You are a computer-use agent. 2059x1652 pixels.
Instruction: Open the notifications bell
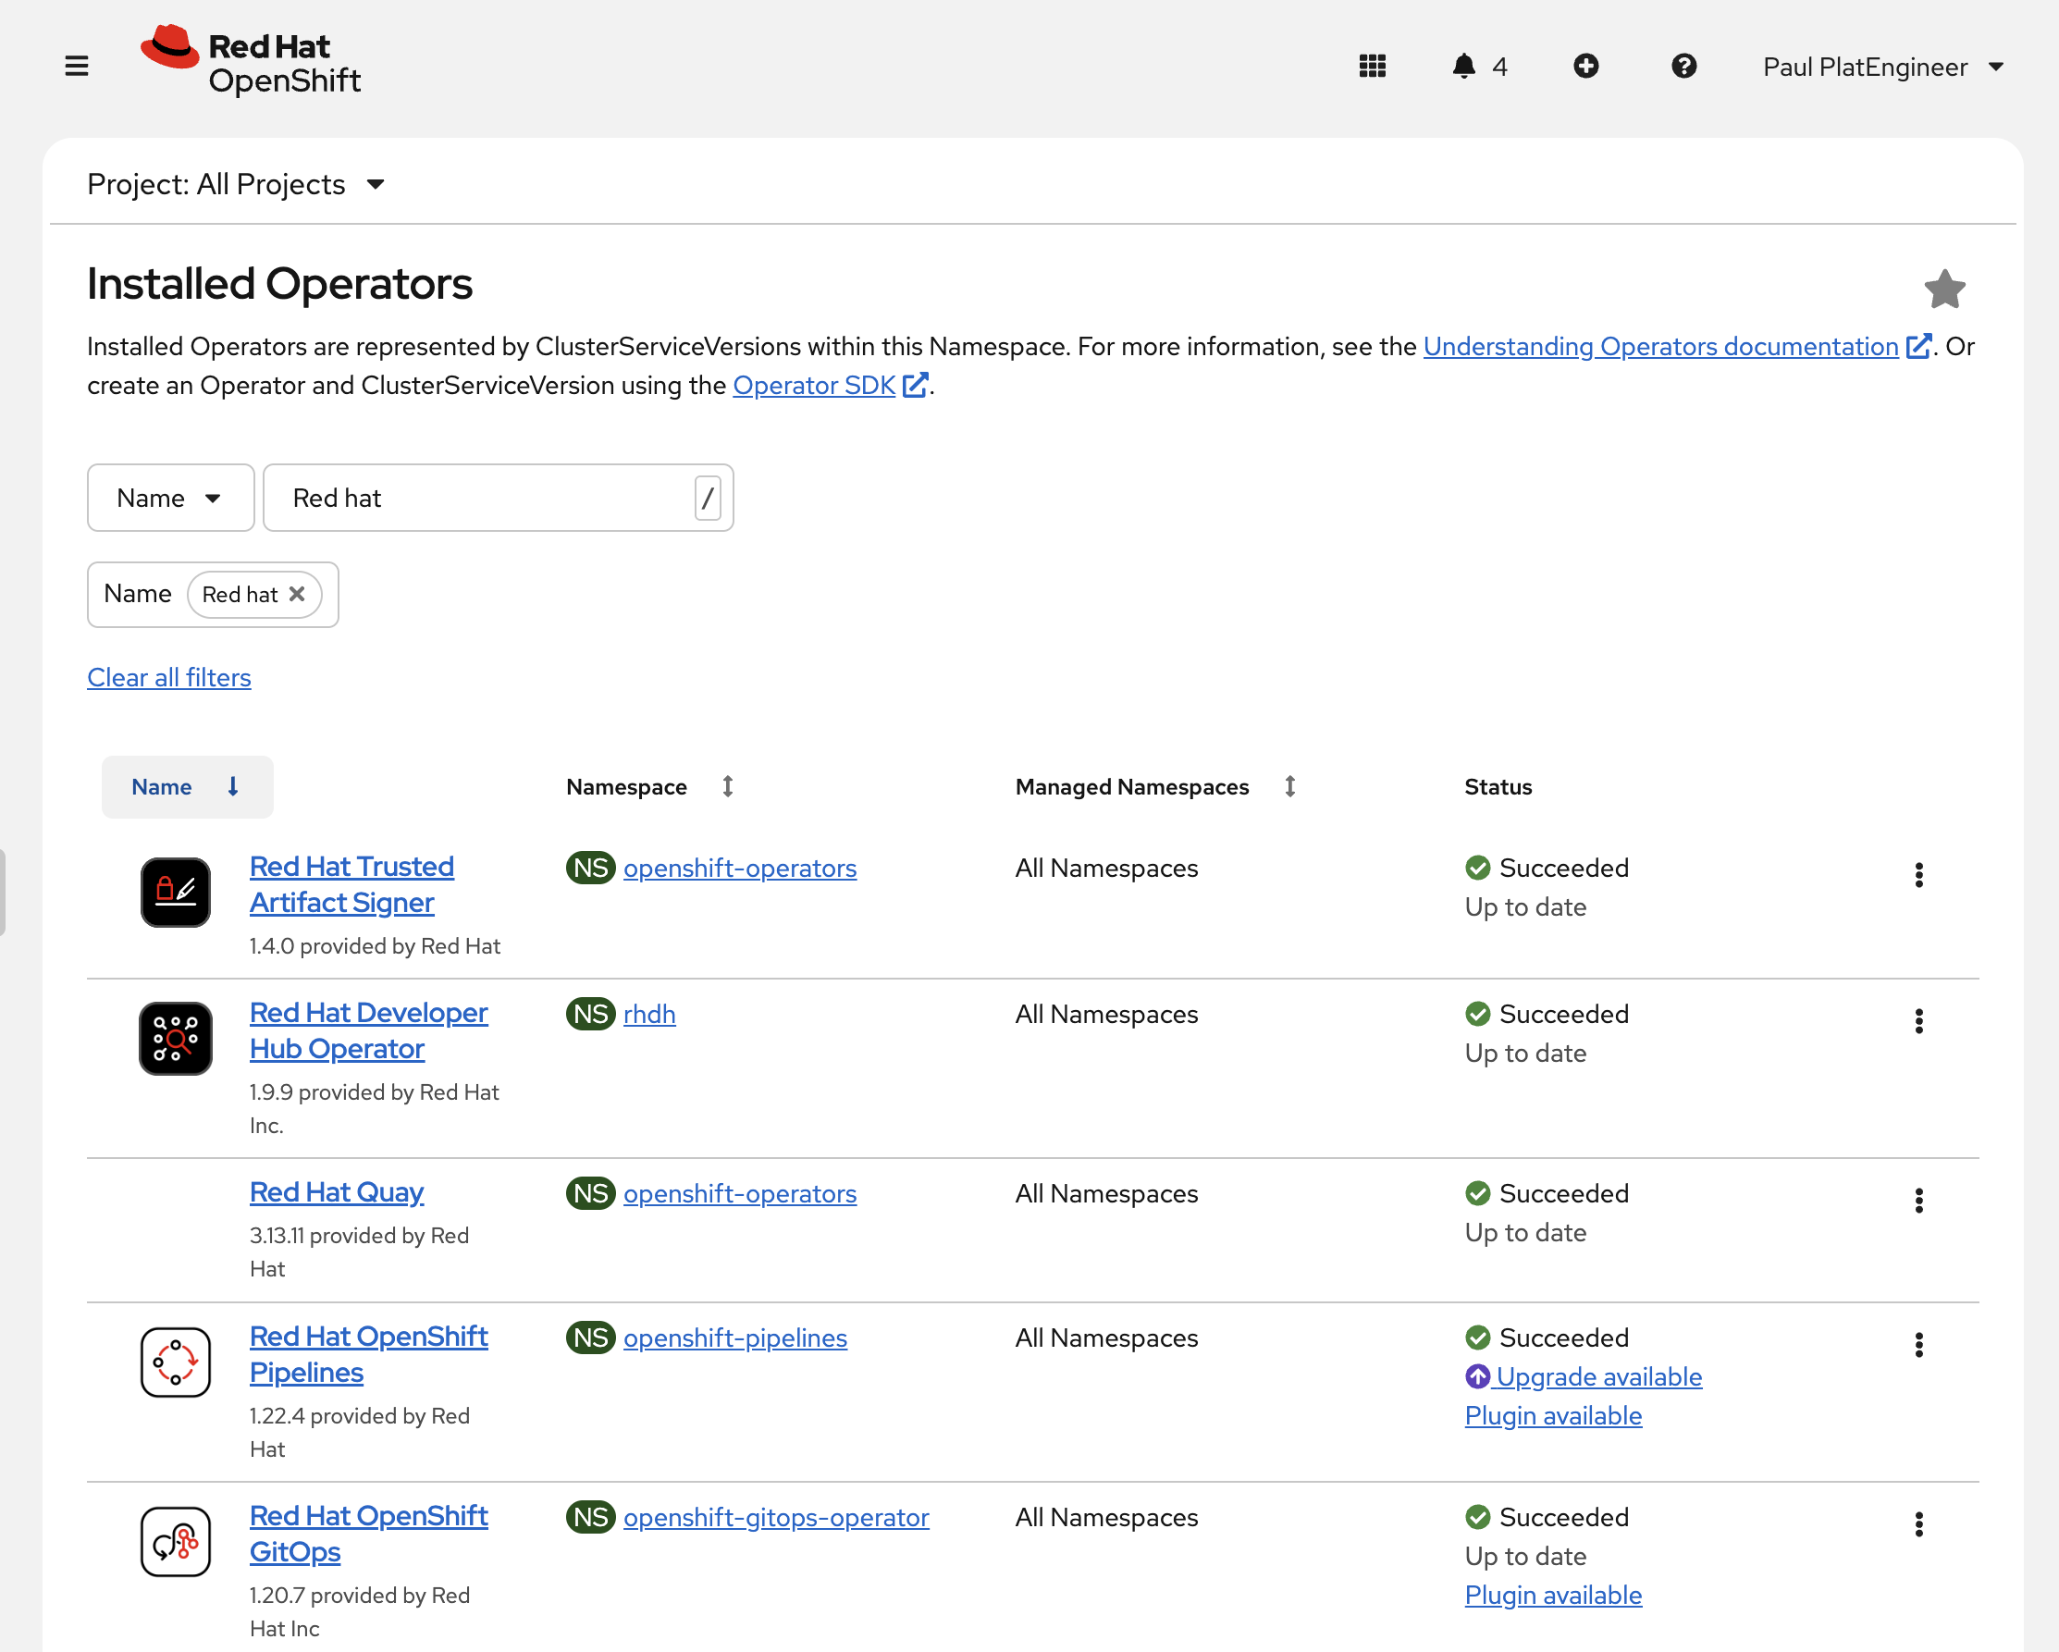pyautogui.click(x=1463, y=66)
